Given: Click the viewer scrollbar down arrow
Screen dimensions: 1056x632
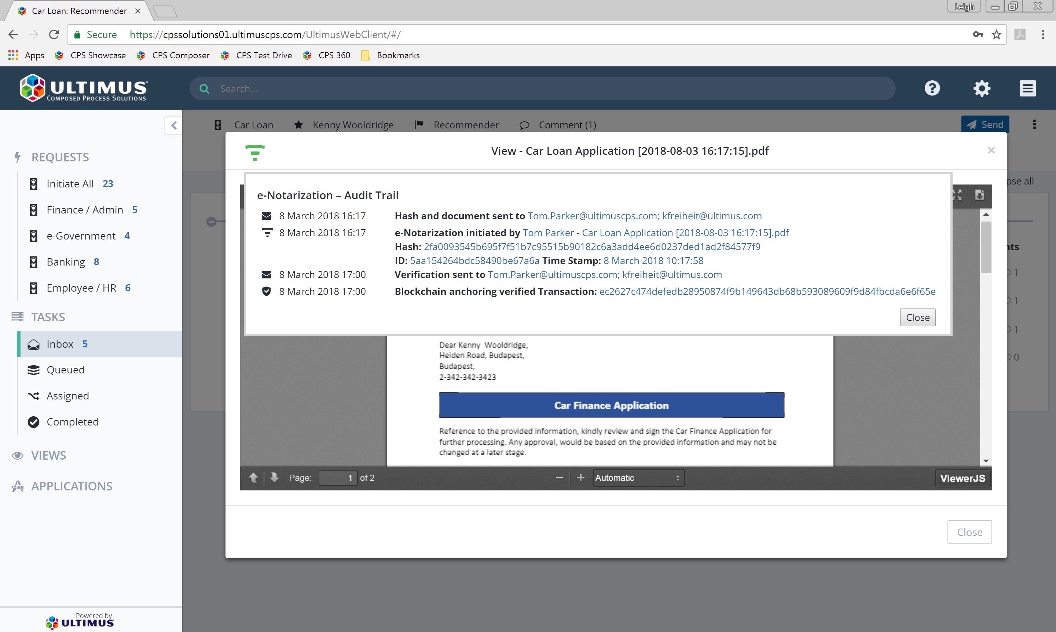Looking at the screenshot, I should coord(986,461).
